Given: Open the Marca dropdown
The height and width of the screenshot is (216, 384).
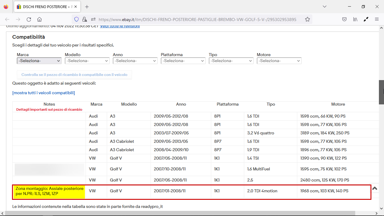Looking at the screenshot, I should click(39, 61).
